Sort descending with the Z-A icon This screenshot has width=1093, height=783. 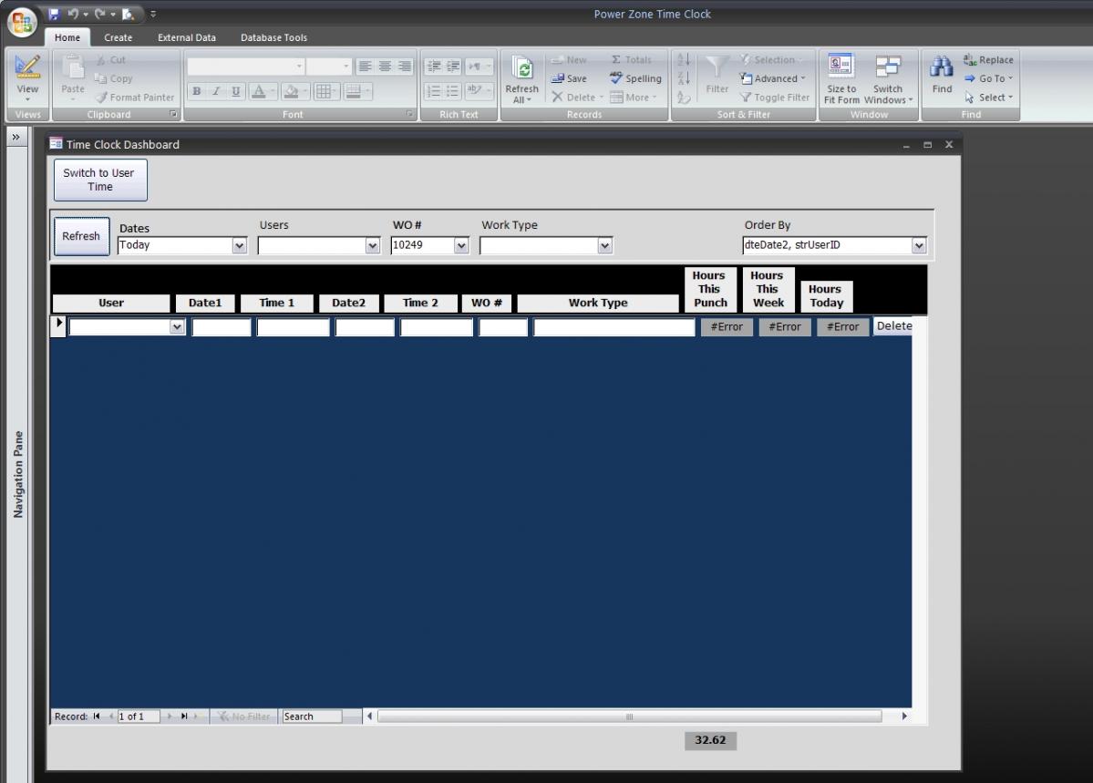684,78
